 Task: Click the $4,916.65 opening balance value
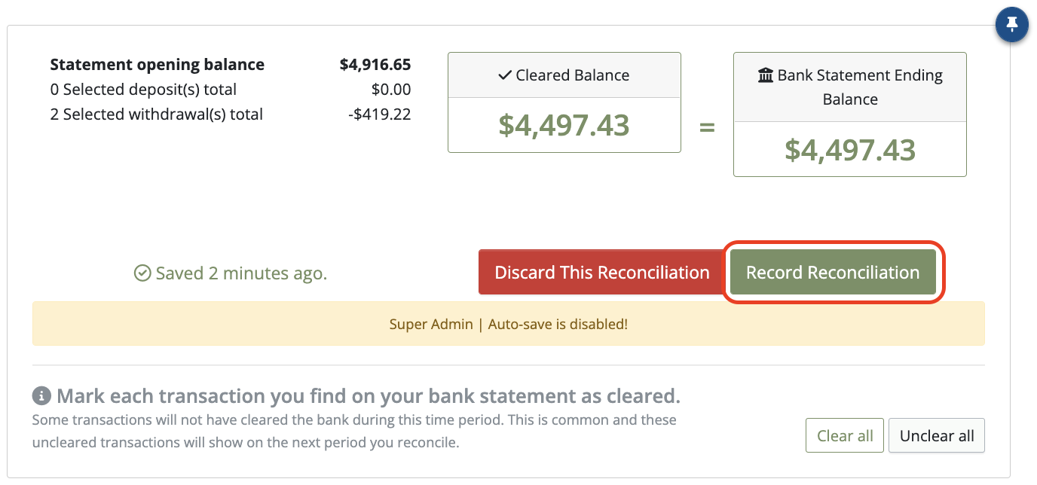[375, 65]
